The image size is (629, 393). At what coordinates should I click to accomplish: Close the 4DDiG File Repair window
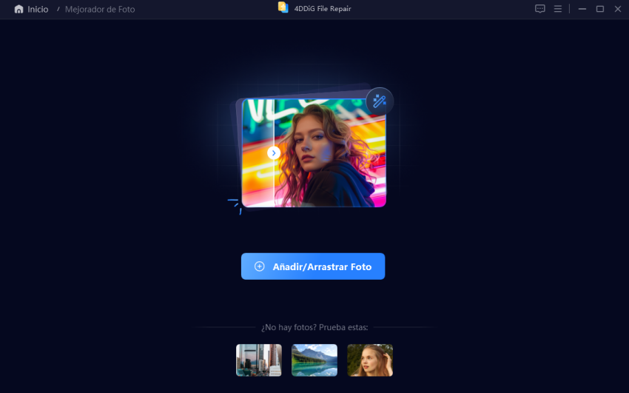click(x=618, y=9)
